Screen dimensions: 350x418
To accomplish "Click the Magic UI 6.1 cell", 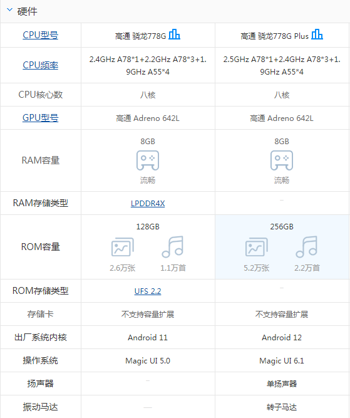I will [282, 361].
